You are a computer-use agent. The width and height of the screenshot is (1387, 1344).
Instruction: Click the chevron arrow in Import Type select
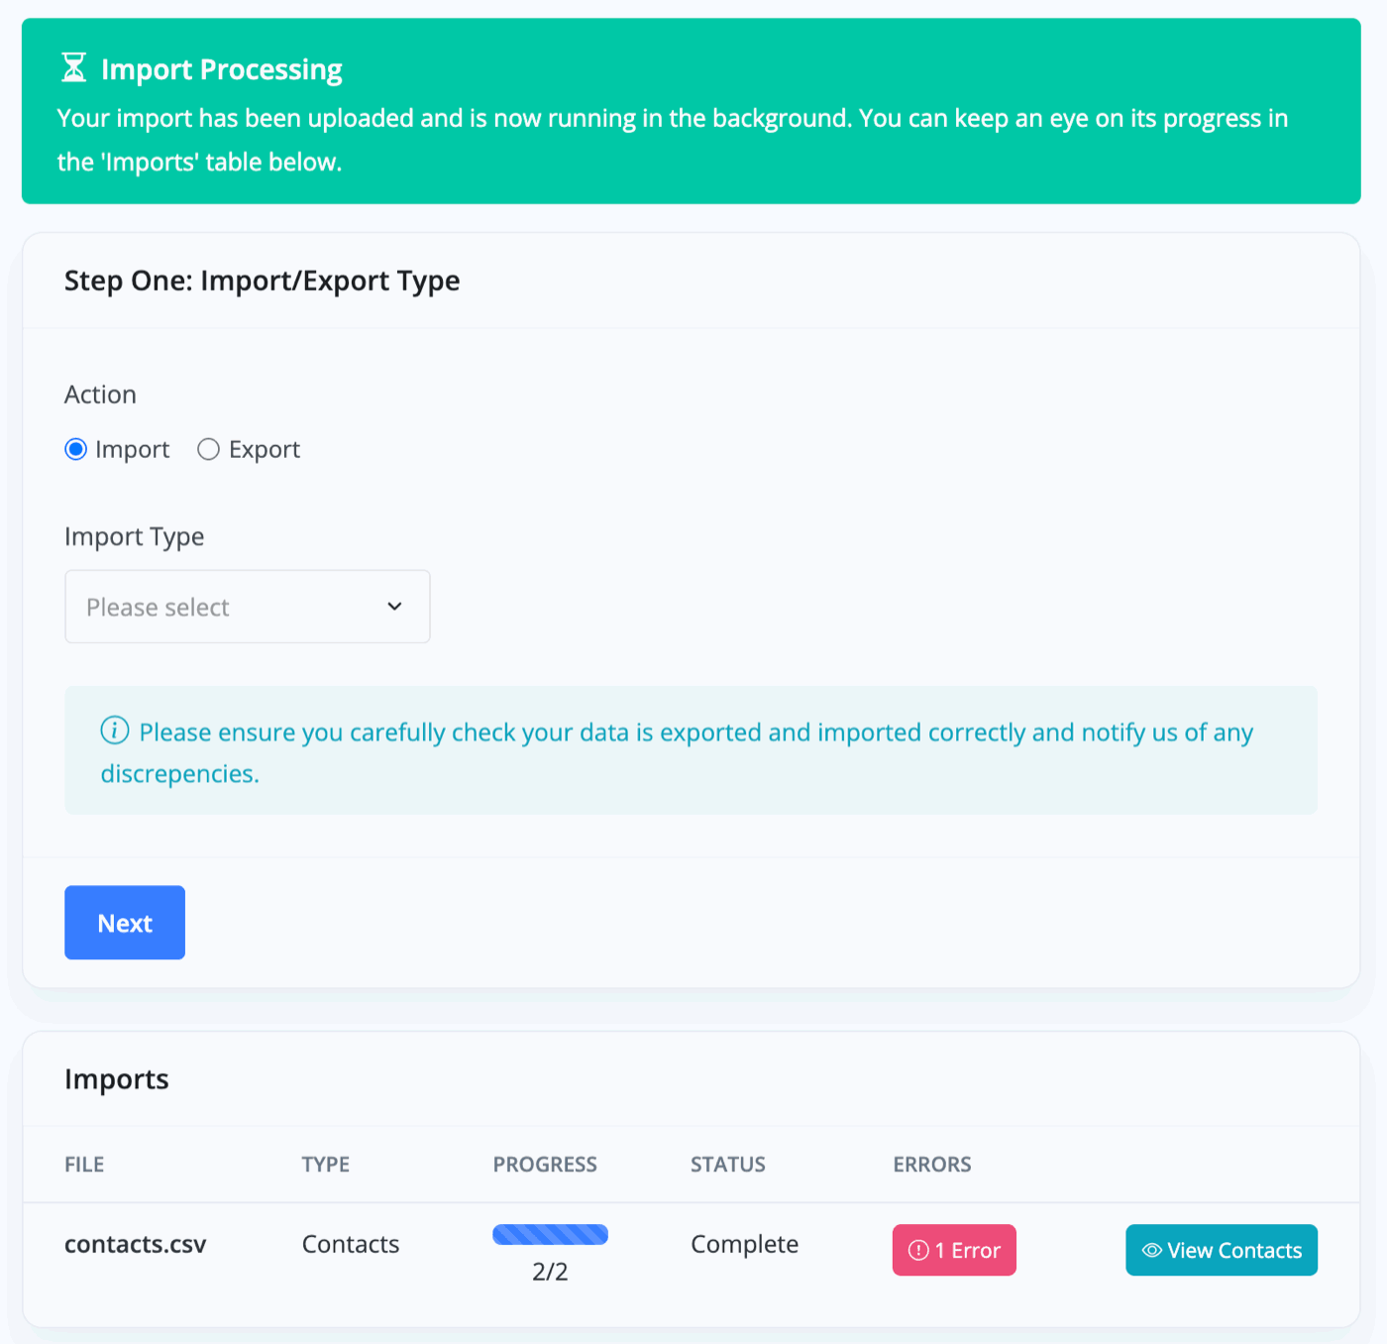coord(394,607)
